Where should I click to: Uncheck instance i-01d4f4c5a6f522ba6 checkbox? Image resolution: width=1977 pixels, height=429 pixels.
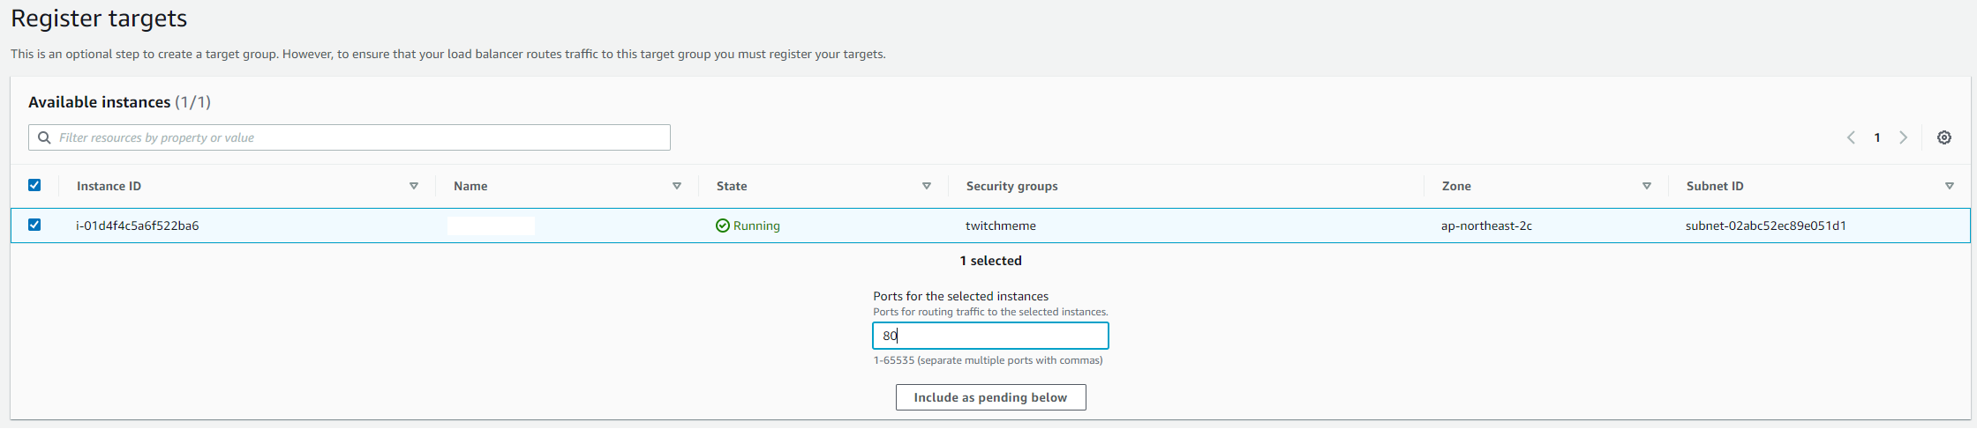point(34,225)
